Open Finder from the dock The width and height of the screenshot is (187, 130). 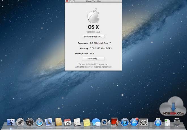click(x=11, y=122)
